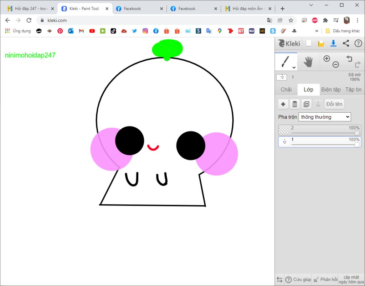This screenshot has width=365, height=286.
Task: Expand the brush tool options chevron
Action: (294, 67)
